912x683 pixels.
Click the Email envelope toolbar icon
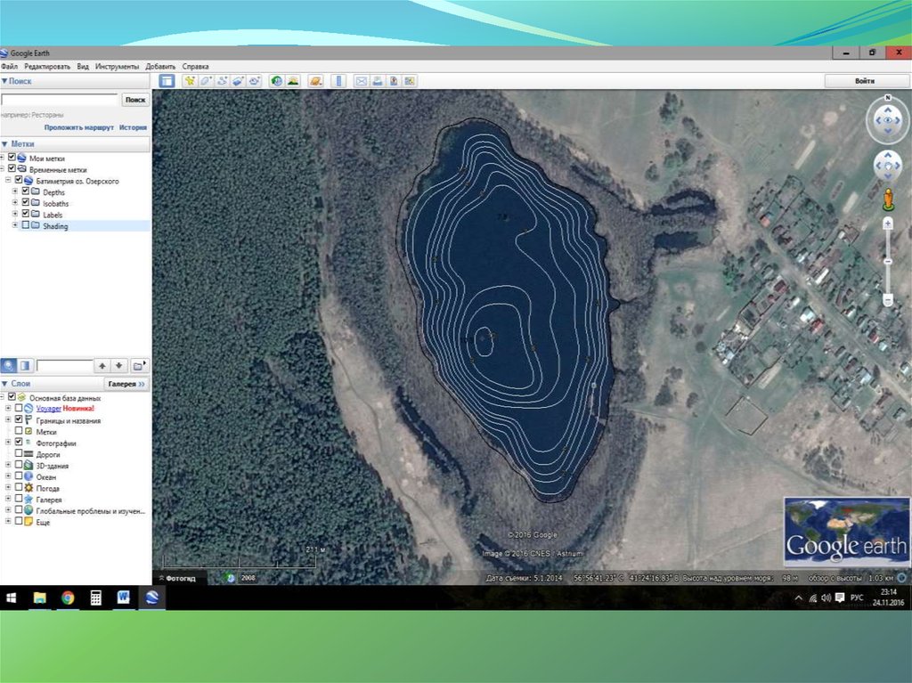point(362,81)
